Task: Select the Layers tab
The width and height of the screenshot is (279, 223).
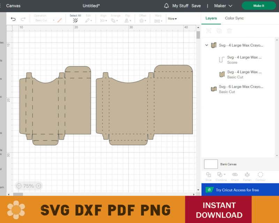Action: tap(211, 18)
